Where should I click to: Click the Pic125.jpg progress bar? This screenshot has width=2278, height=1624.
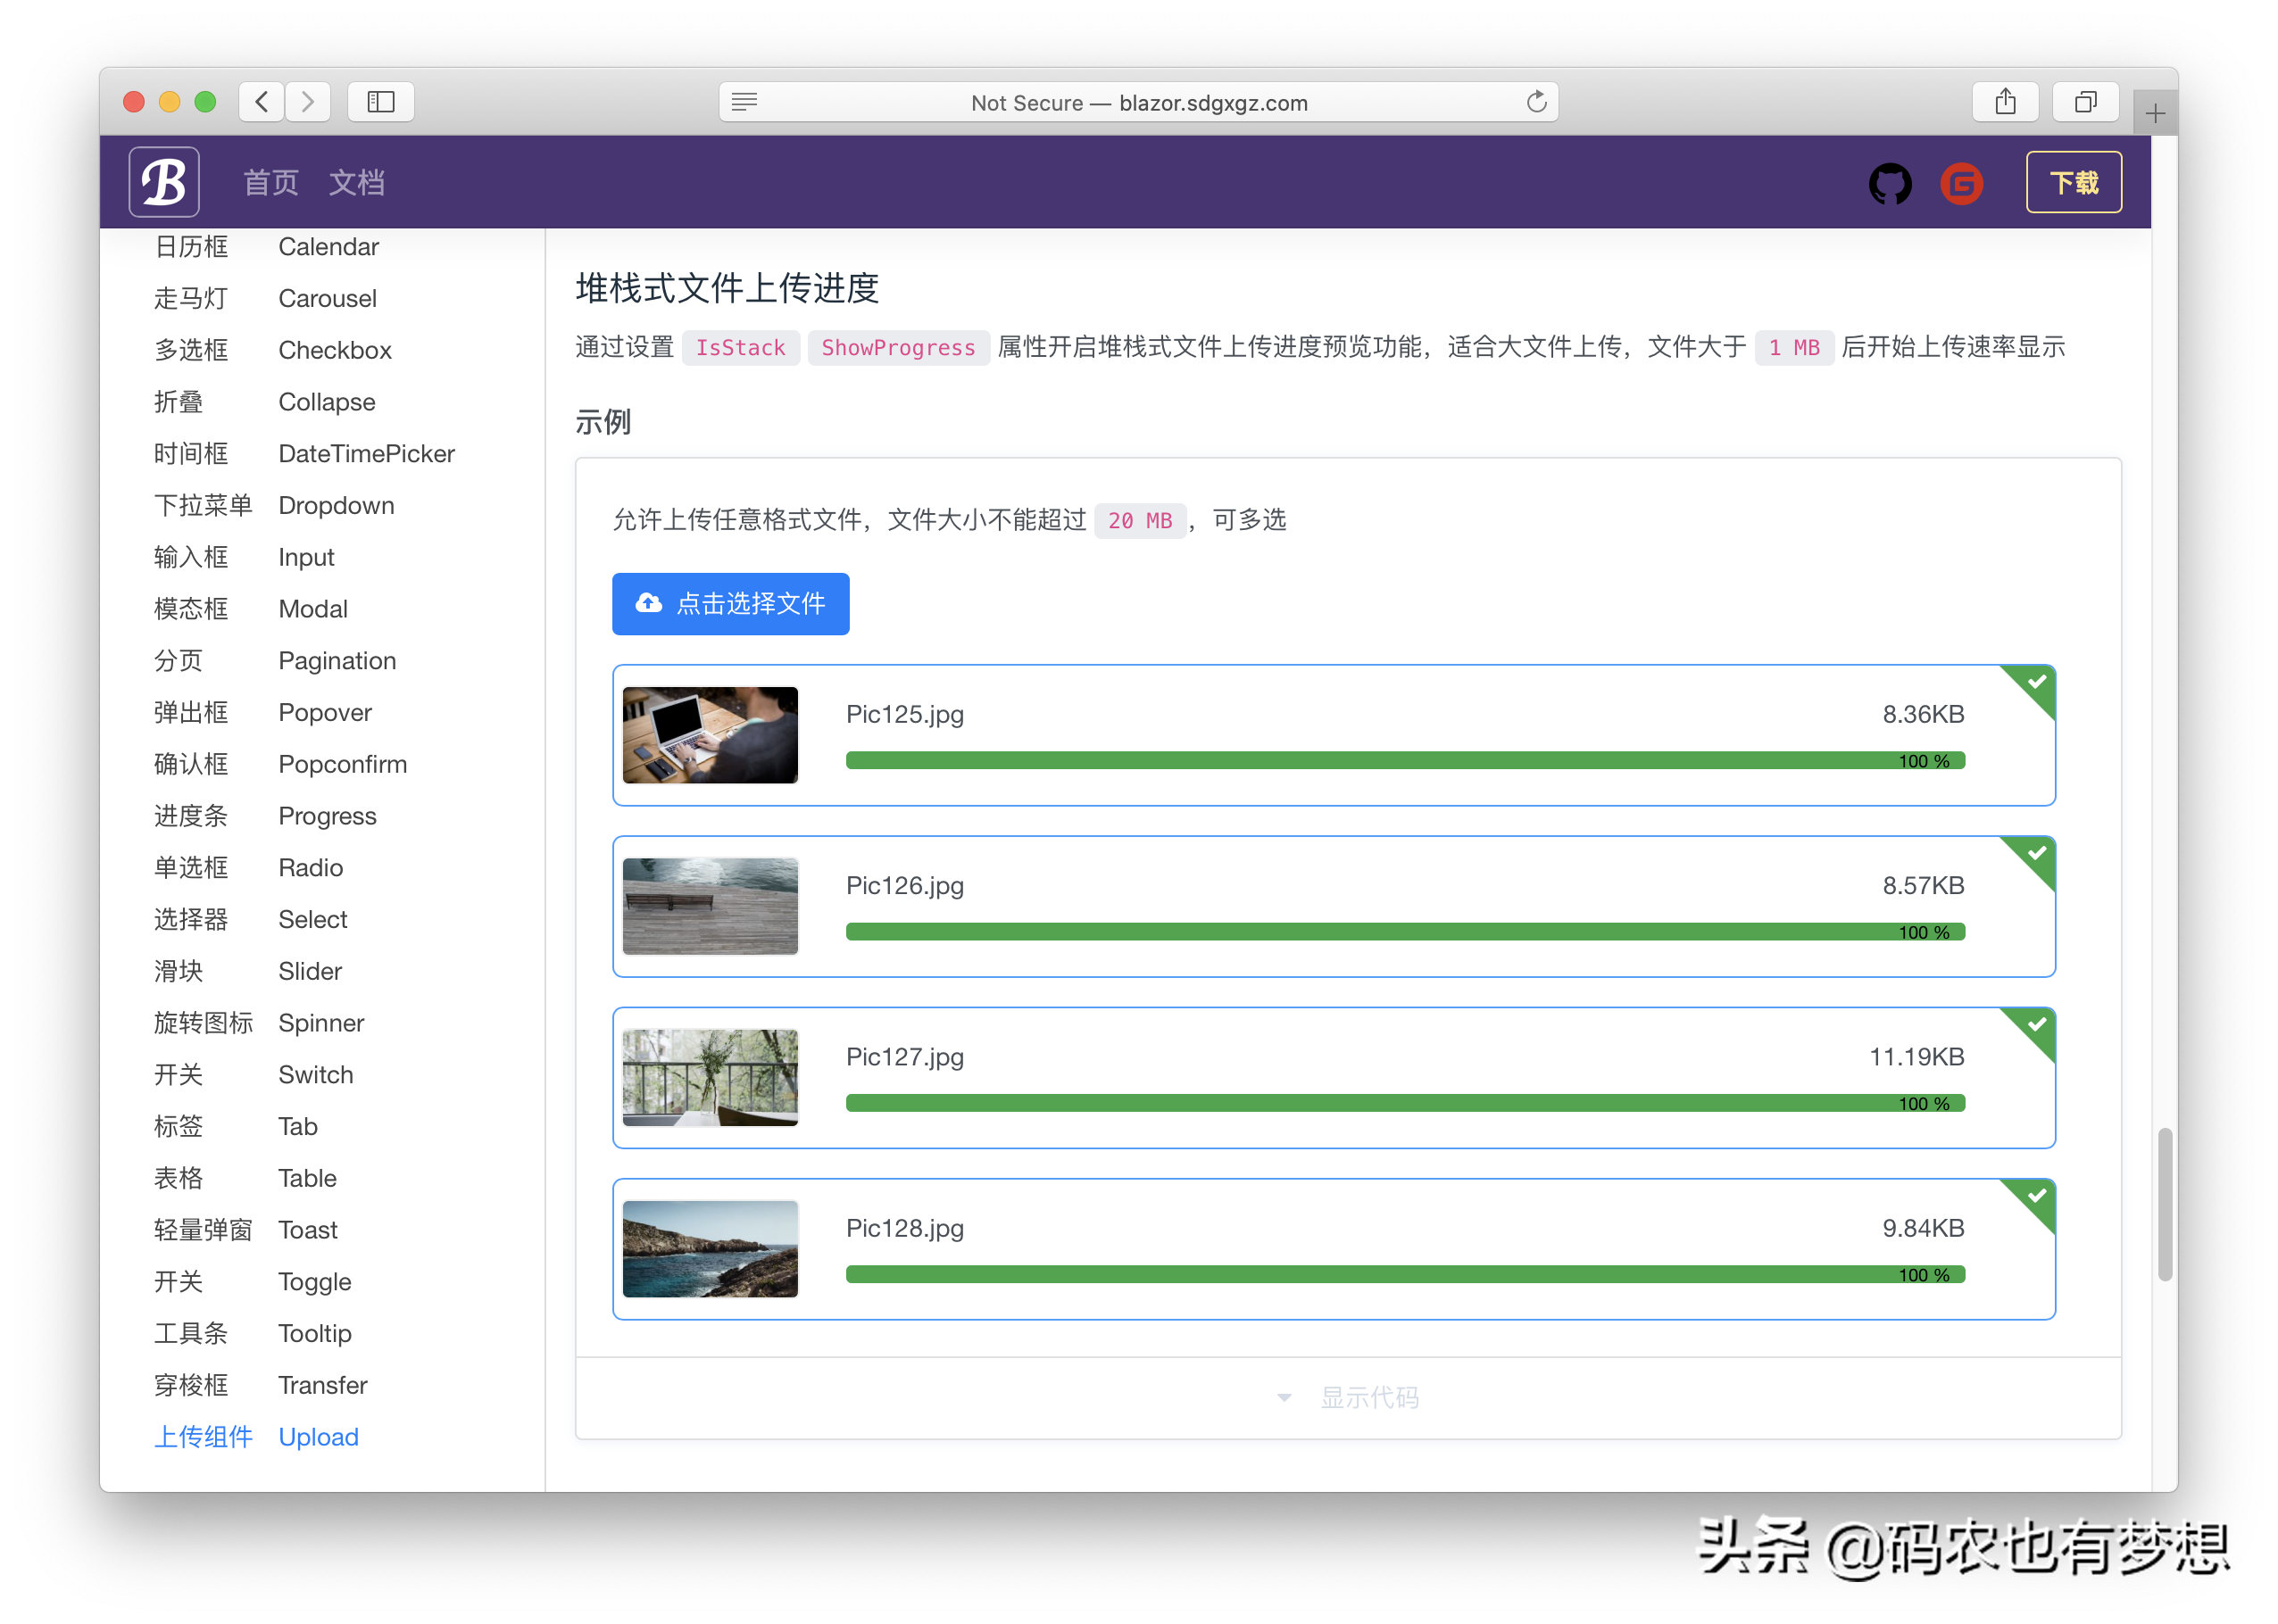coord(1406,761)
